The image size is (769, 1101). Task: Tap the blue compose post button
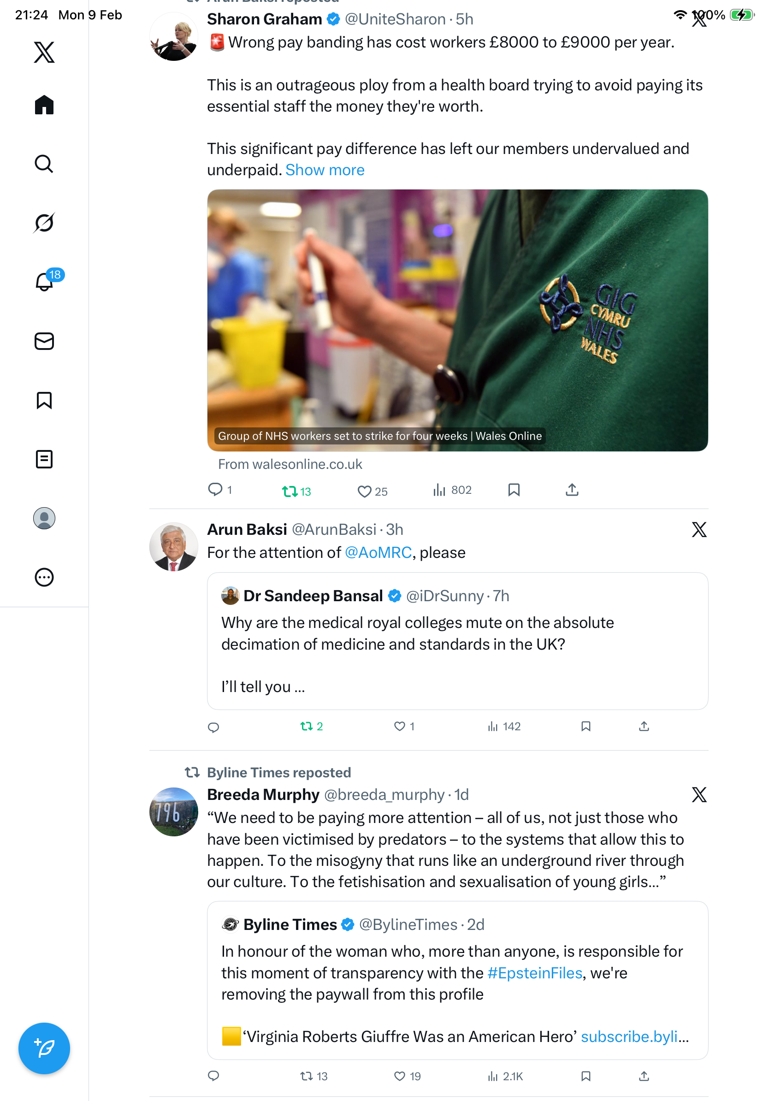point(44,1048)
